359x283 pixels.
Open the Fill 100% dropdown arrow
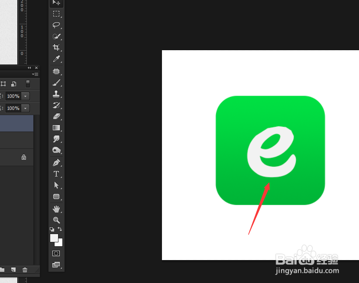(26, 108)
